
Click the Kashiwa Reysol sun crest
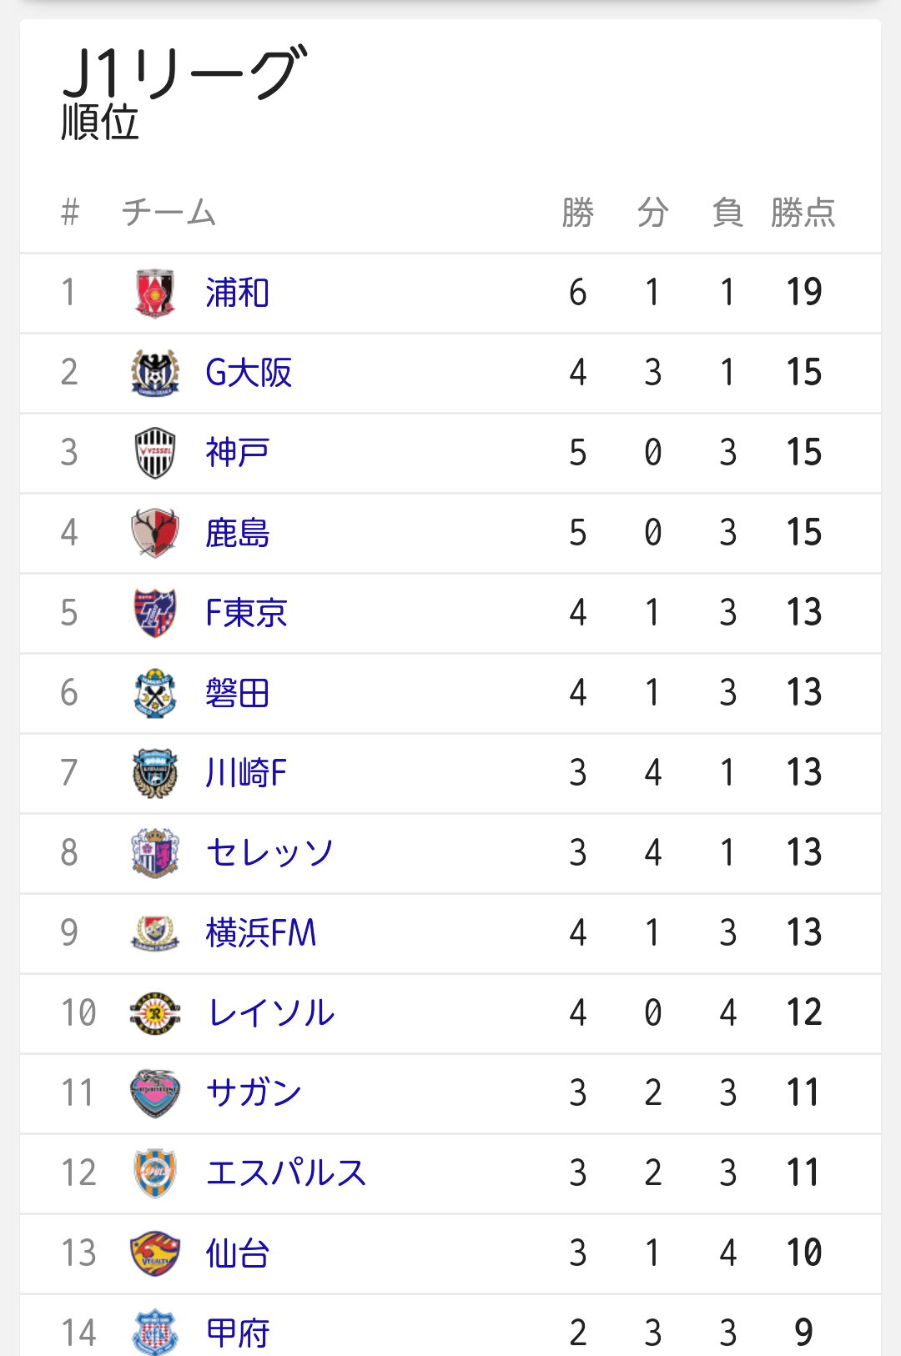click(x=155, y=1013)
